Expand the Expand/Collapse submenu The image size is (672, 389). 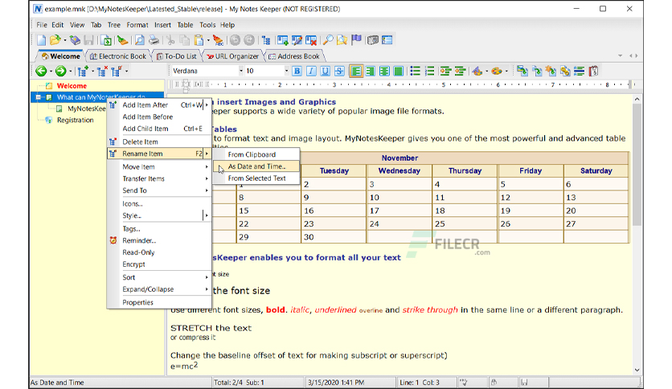coord(158,289)
